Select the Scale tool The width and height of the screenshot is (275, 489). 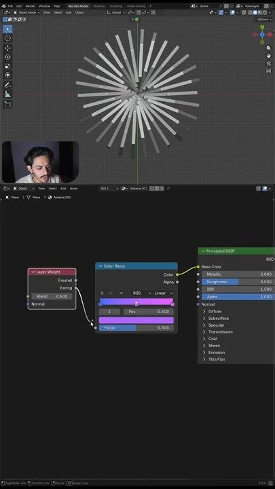coord(7,66)
